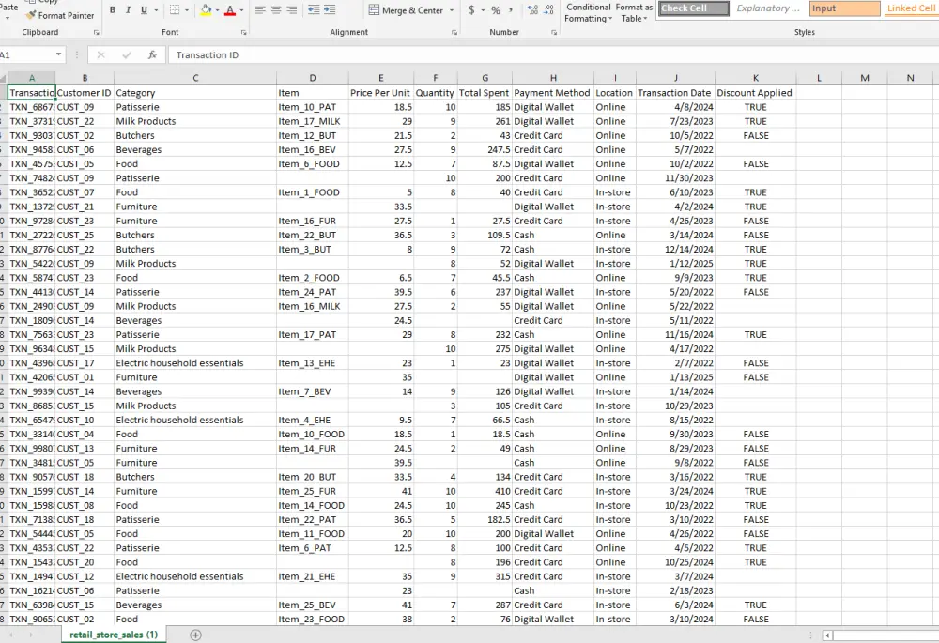The width and height of the screenshot is (939, 643).
Task: Apply Explanatory cell style
Action: click(x=768, y=8)
